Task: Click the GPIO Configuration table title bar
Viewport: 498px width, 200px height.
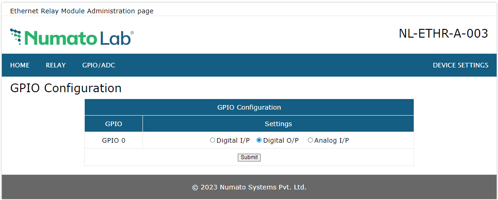Action: click(x=249, y=107)
